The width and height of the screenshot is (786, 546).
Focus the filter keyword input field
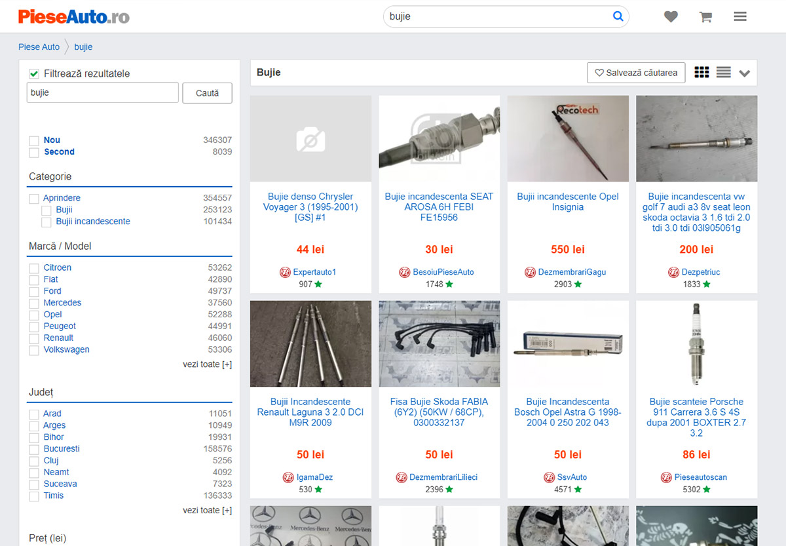(103, 93)
